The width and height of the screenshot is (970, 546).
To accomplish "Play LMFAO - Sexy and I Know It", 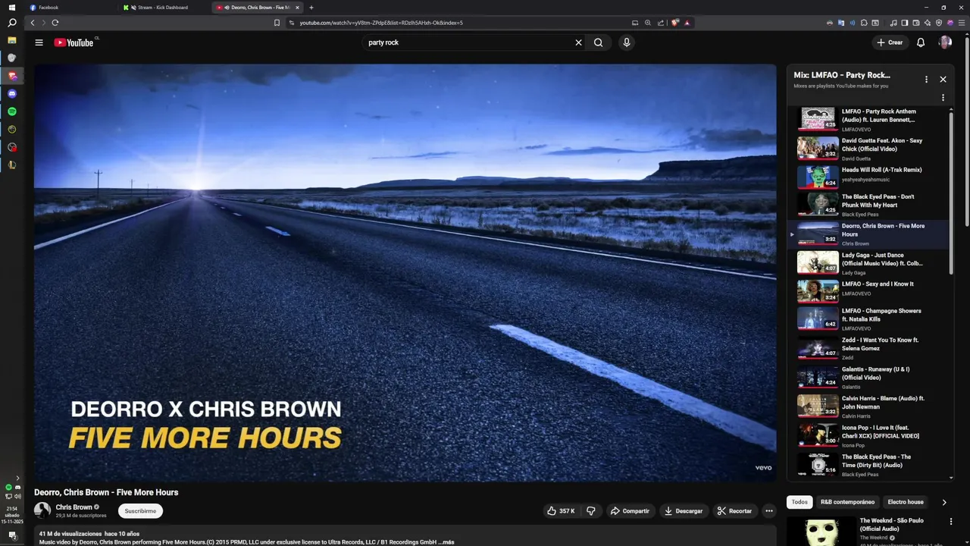I will (869, 291).
